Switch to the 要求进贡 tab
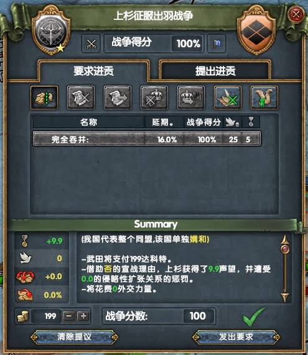308x355 pixels. [x=93, y=71]
